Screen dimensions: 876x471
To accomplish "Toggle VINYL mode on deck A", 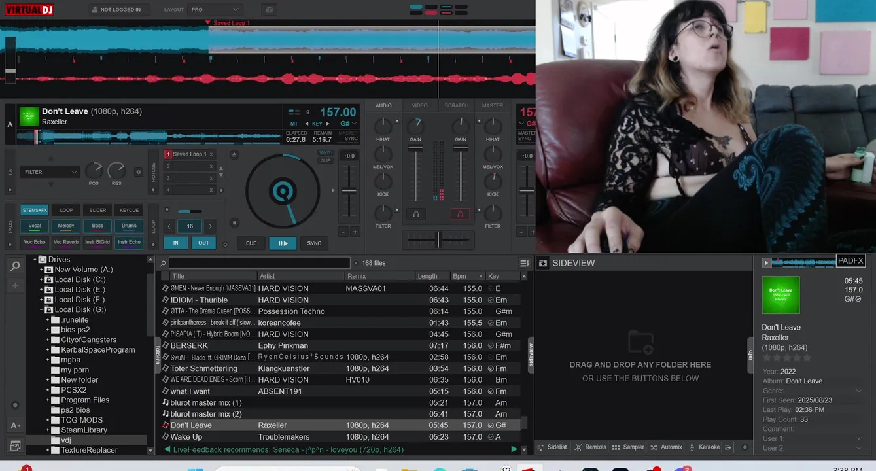I will pos(325,152).
